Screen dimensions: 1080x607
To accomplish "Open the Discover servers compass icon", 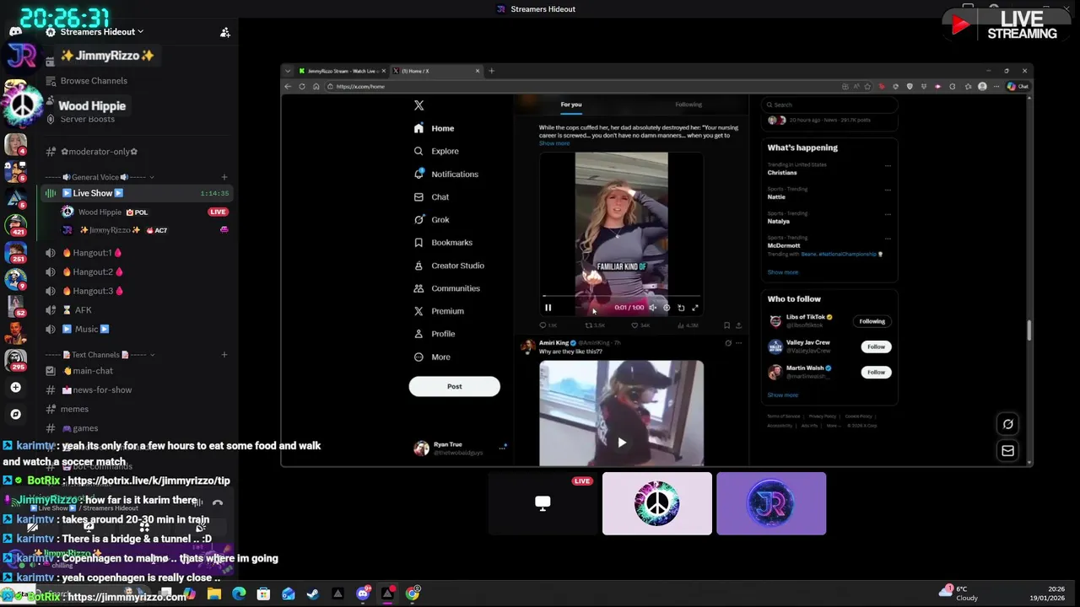I will 15,414.
